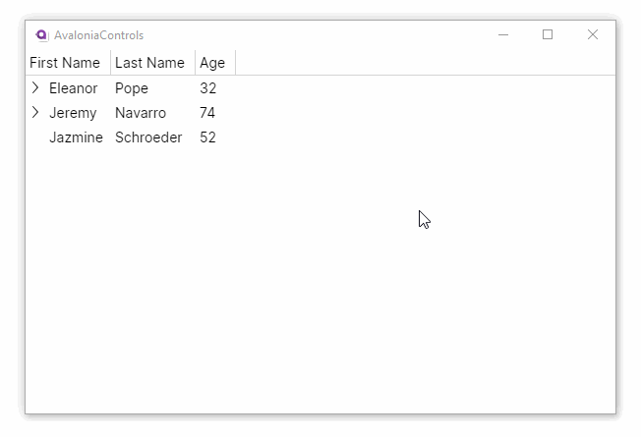Image resolution: width=641 pixels, height=437 pixels.
Task: Minimize the AvaloniaControls window
Action: (x=503, y=34)
